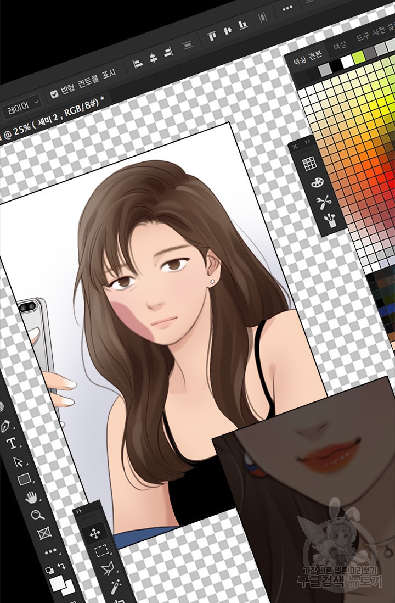The height and width of the screenshot is (603, 395).
Task: Close the collapsed panel dock with X
Action: [x=295, y=147]
